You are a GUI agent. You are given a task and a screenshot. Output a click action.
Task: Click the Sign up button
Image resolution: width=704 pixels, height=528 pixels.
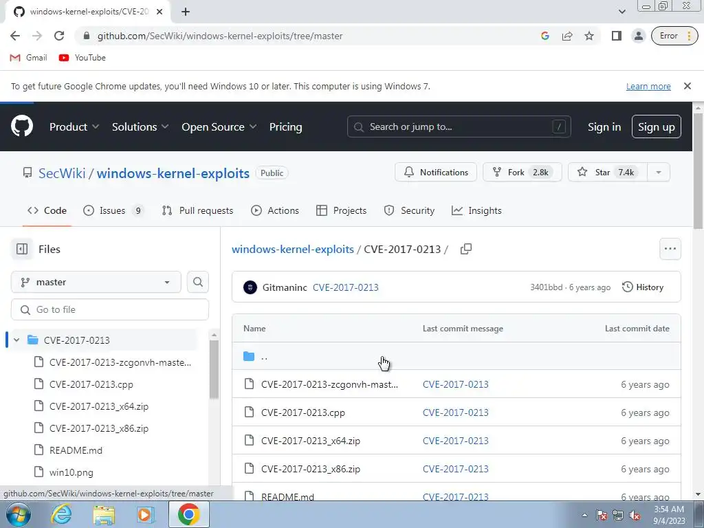coord(657,126)
